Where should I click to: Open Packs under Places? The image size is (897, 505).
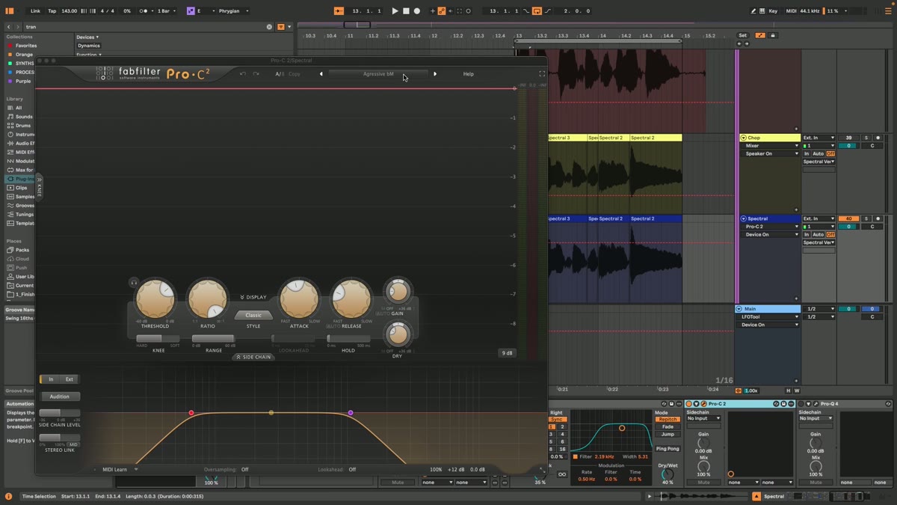pos(22,250)
